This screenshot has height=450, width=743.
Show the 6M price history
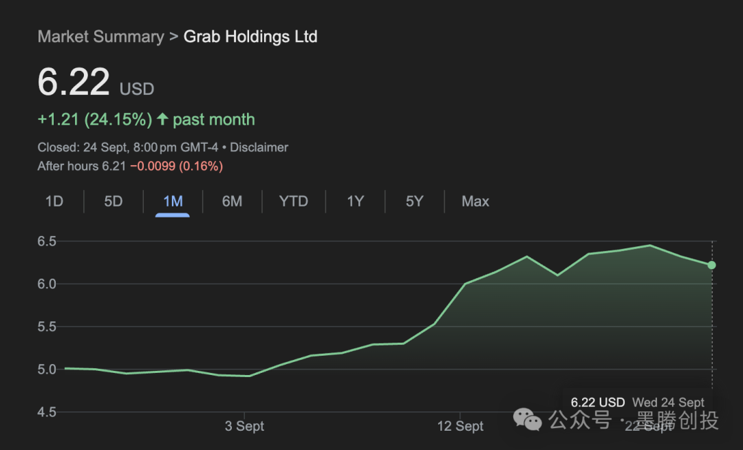pyautogui.click(x=232, y=202)
